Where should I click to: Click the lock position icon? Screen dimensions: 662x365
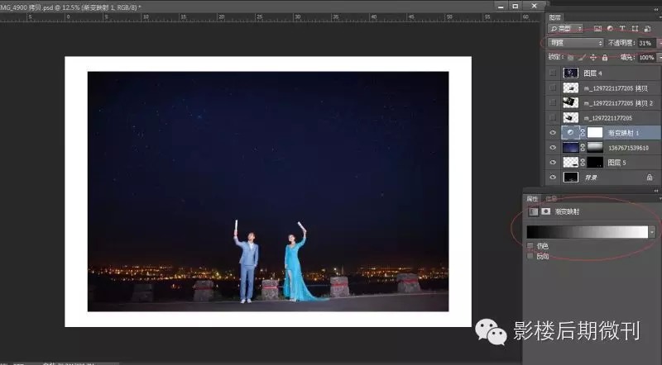593,57
